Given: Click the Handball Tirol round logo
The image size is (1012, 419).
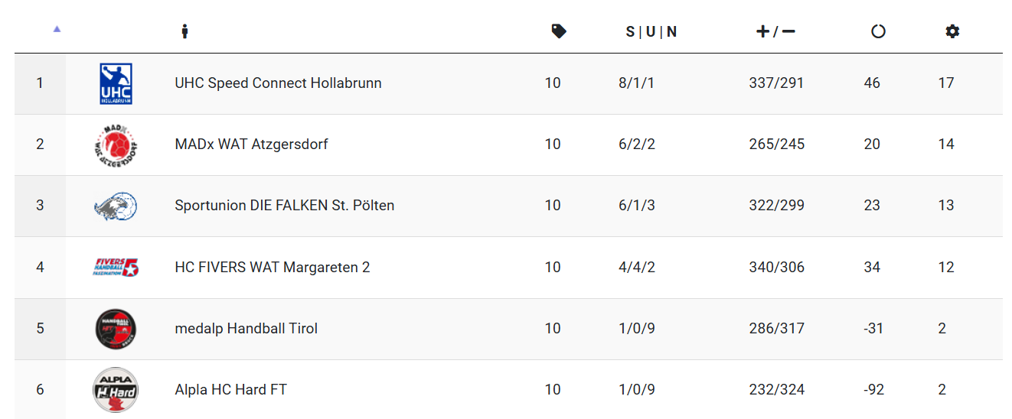Looking at the screenshot, I should [x=116, y=328].
